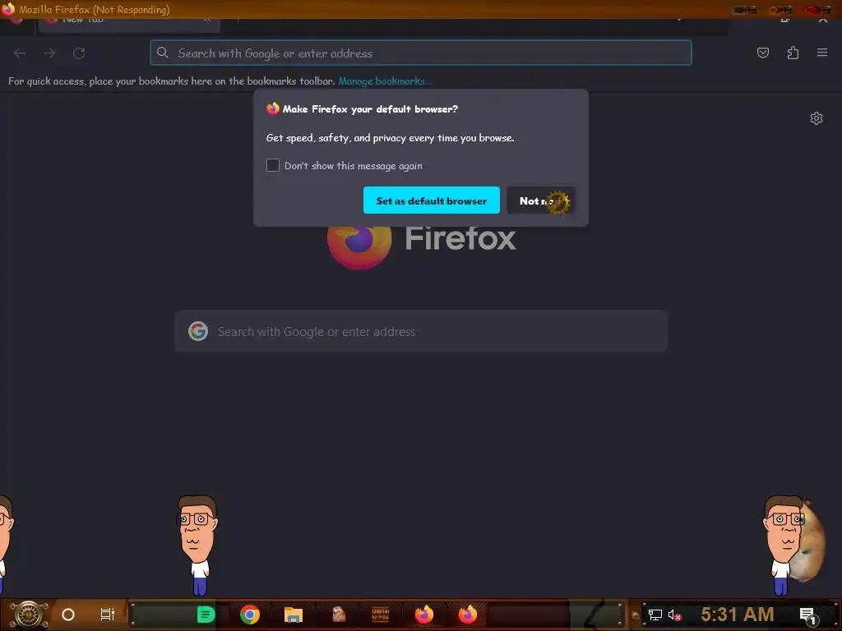Click the magnifier icon in the address bar
The height and width of the screenshot is (631, 842).
click(x=163, y=53)
